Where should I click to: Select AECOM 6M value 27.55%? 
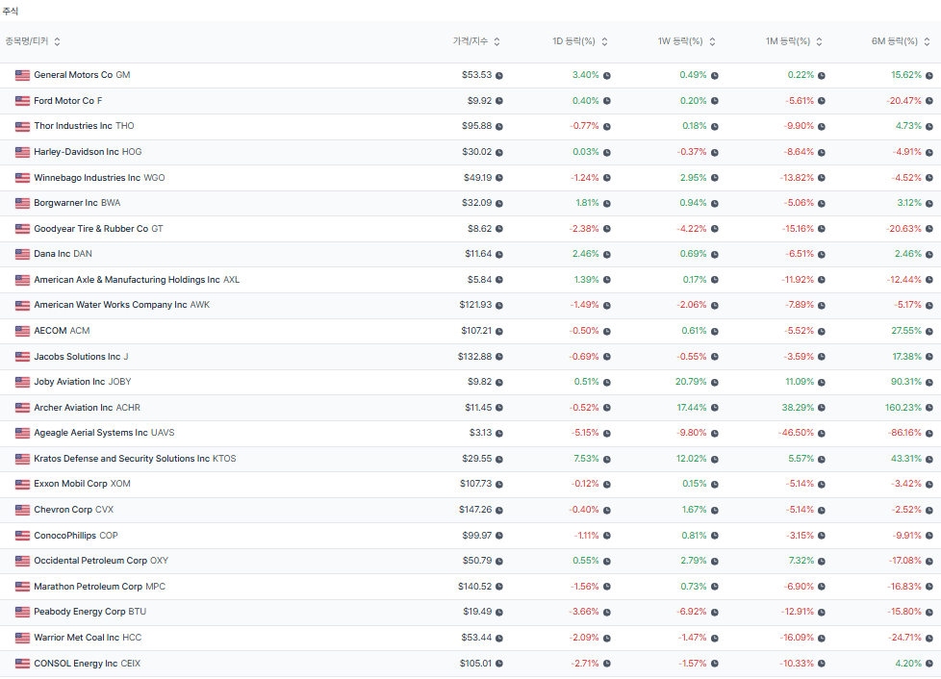(906, 331)
